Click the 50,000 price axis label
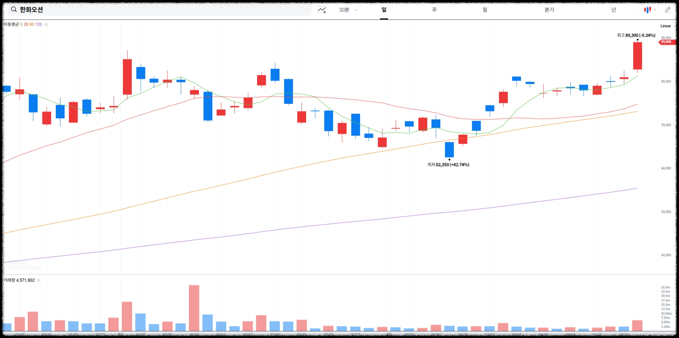679x338 pixels. pyautogui.click(x=666, y=212)
